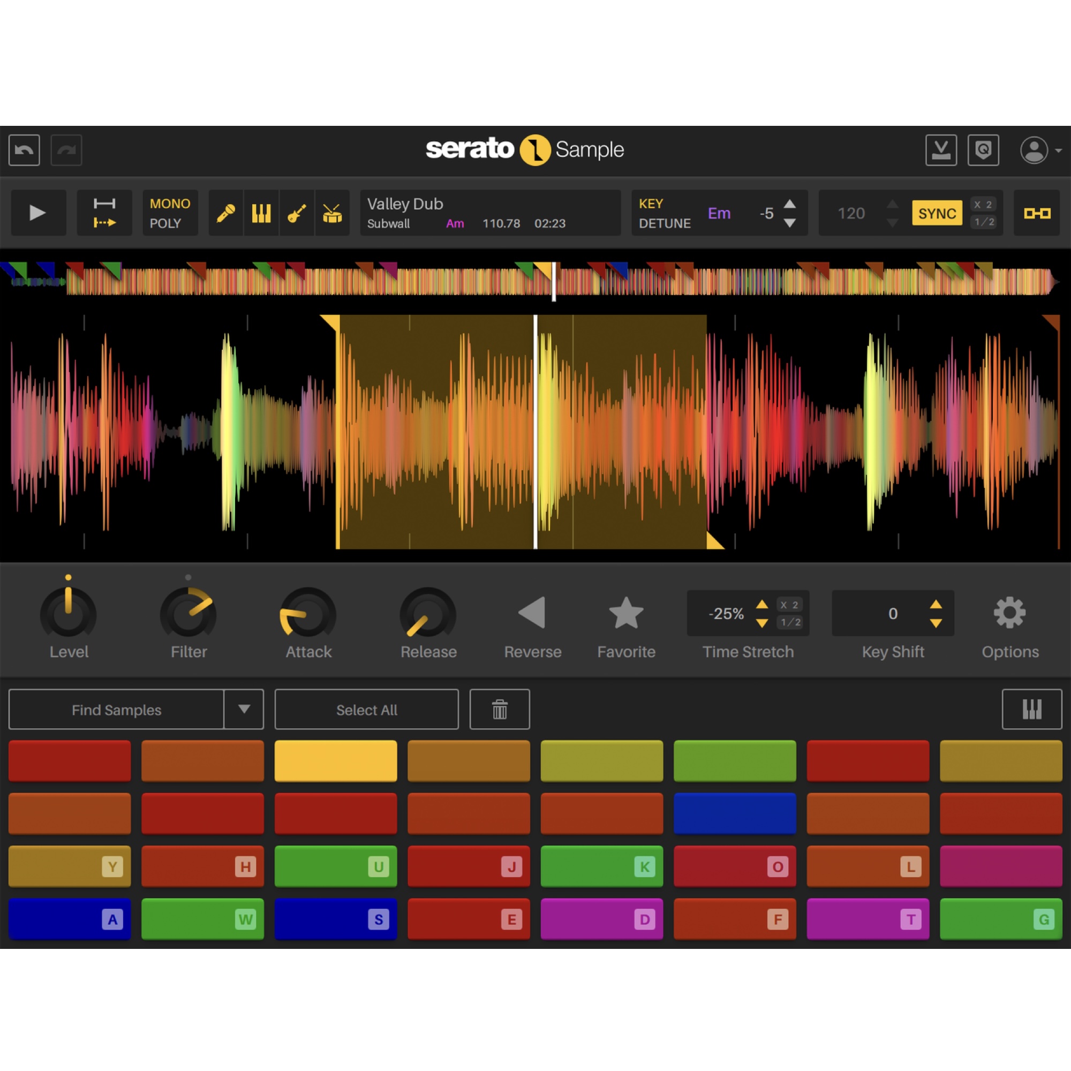1071x1071 pixels.
Task: Start playback with the play button
Action: (38, 213)
